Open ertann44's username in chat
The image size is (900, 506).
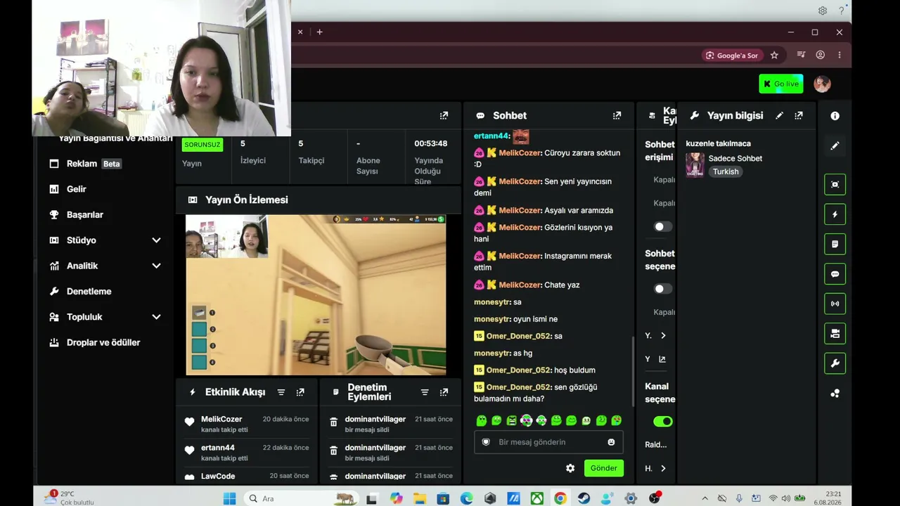pos(491,136)
